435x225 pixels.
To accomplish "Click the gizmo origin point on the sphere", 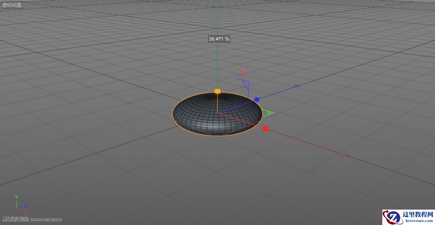I will point(218,113).
